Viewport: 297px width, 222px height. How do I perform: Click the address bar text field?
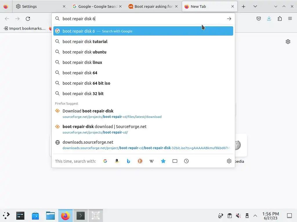143,19
